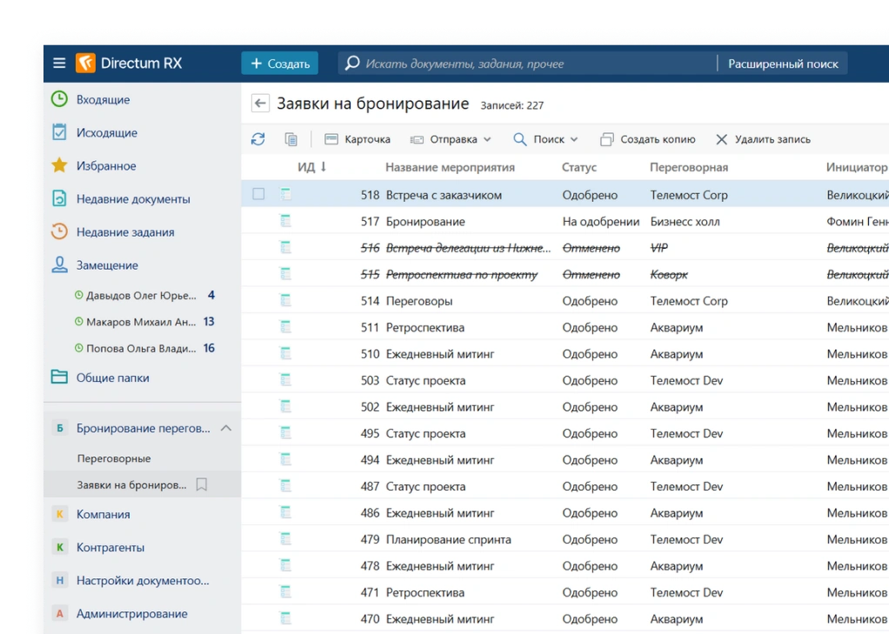
Task: Select the Переговорные menu item
Action: click(x=114, y=458)
